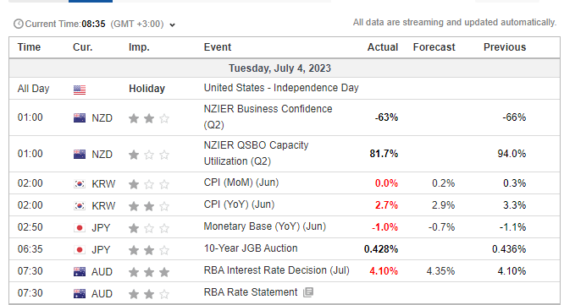Click New Zealand flag beside NZIER Business Confidence
This screenshot has width=564, height=305.
[x=80, y=118]
